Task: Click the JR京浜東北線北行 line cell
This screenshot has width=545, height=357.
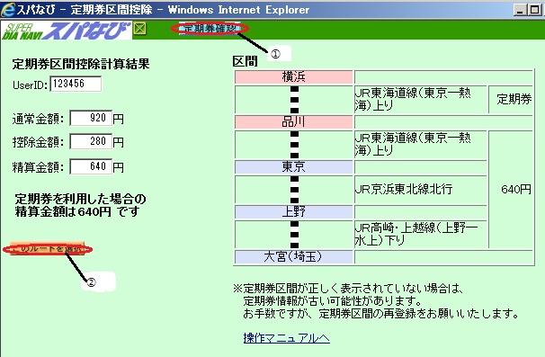Action: [420, 190]
